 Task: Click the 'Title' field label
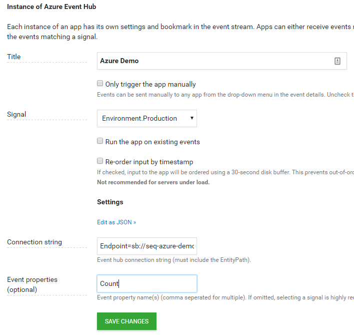tap(14, 57)
